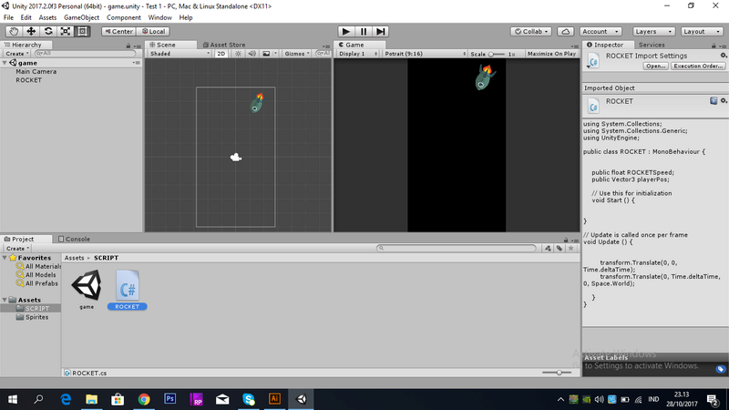
Task: Select the Hand tool
Action: (14, 31)
